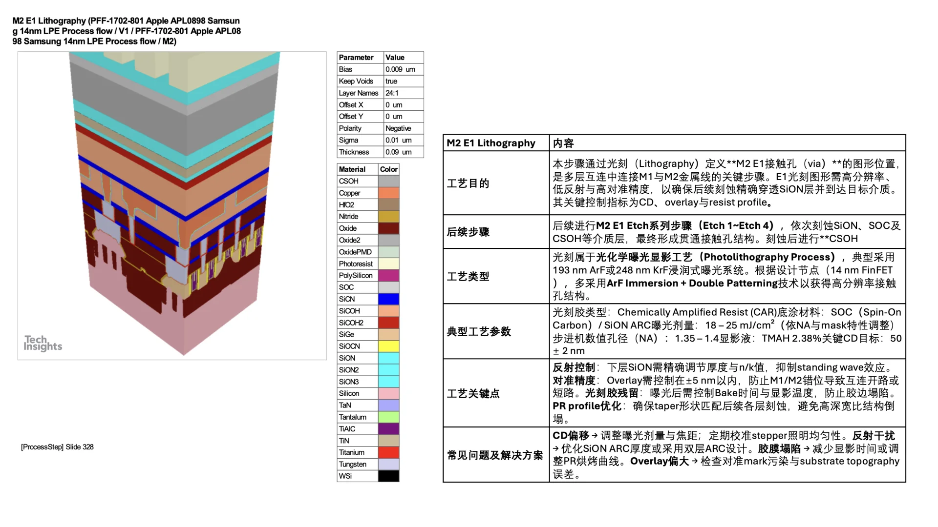Select the SiOCN yellow swatch
The height and width of the screenshot is (527, 938).
pos(388,346)
